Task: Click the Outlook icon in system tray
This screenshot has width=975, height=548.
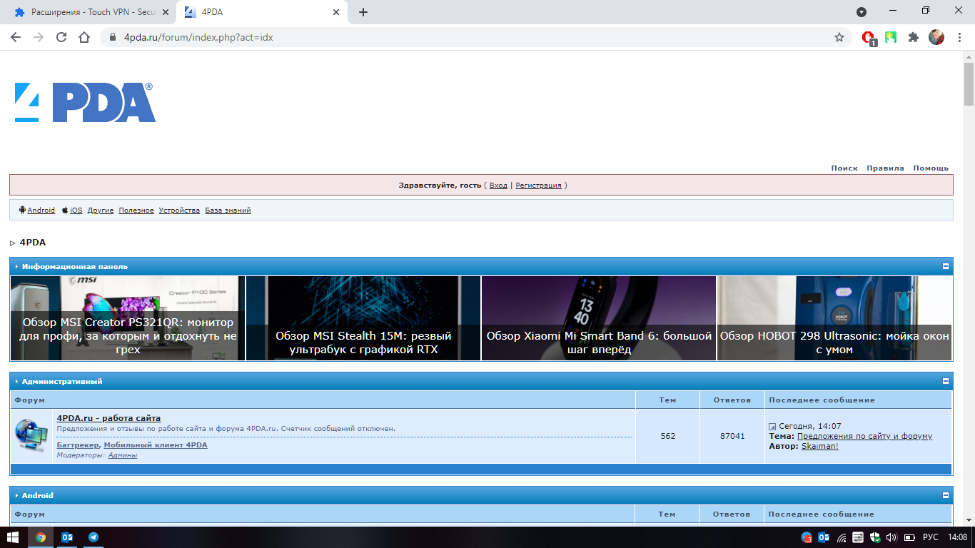Action: (823, 537)
